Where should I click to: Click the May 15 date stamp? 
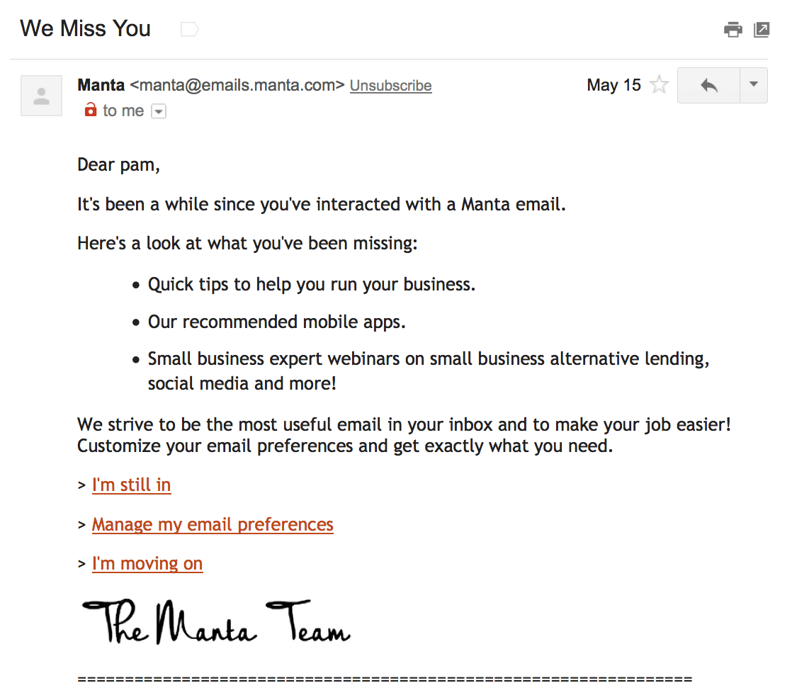pos(613,86)
